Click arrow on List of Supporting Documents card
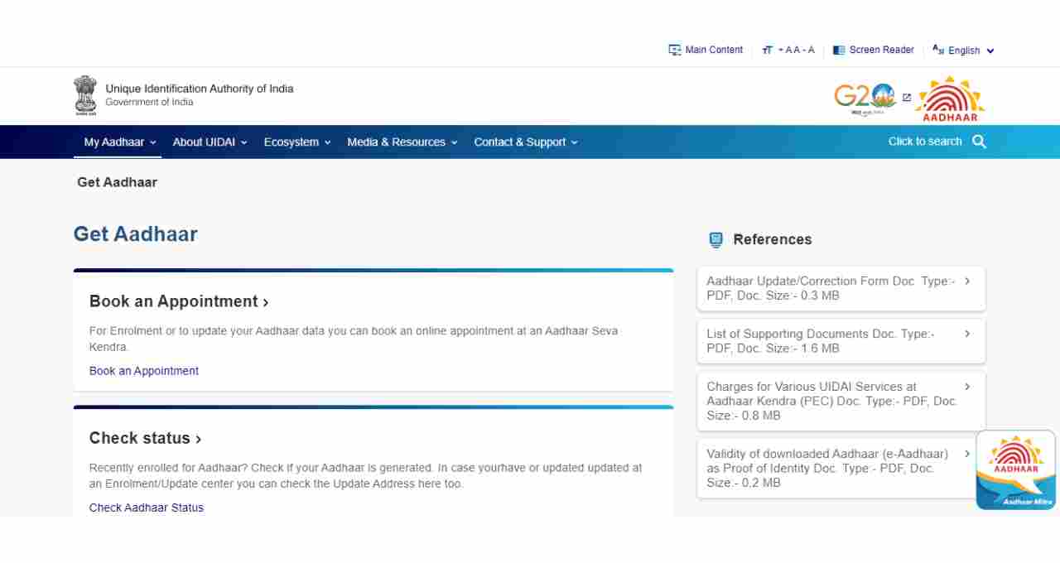Viewport: 1060px width, 563px height. pyautogui.click(x=967, y=334)
